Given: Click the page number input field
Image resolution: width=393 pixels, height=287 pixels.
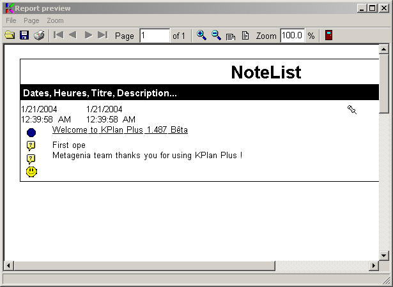Looking at the screenshot, I should [x=155, y=36].
